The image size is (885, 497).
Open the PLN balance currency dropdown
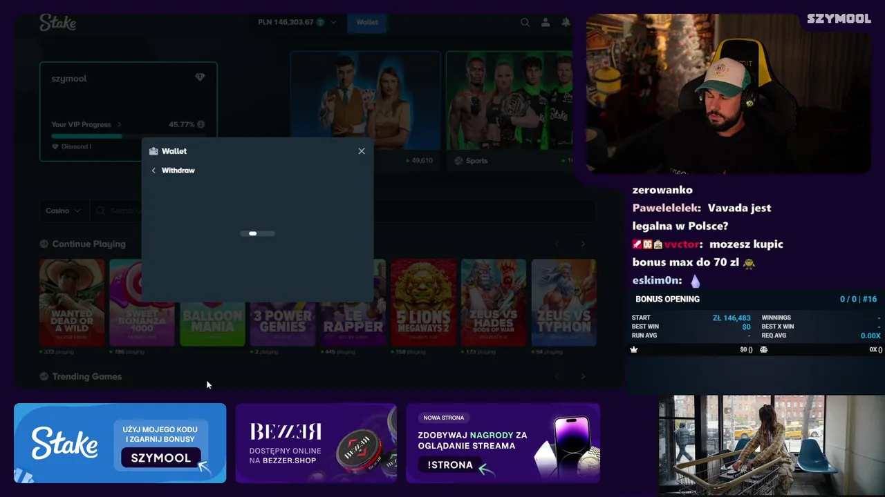pos(297,22)
